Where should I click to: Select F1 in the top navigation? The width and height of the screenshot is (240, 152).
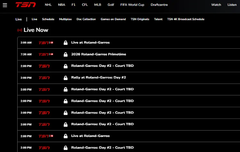click(x=74, y=5)
